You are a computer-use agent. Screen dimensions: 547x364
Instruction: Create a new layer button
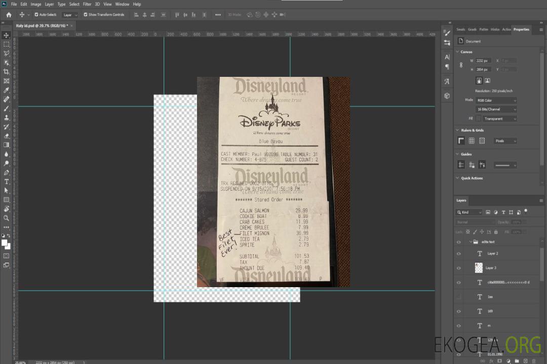pyautogui.click(x=526, y=361)
